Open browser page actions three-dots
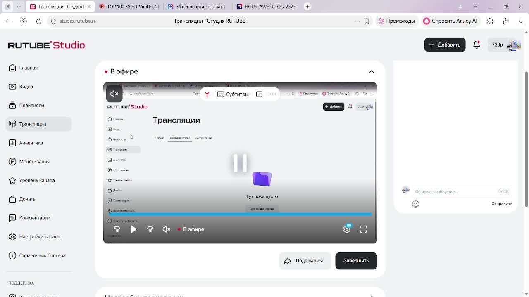This screenshot has width=529, height=297. [357, 21]
